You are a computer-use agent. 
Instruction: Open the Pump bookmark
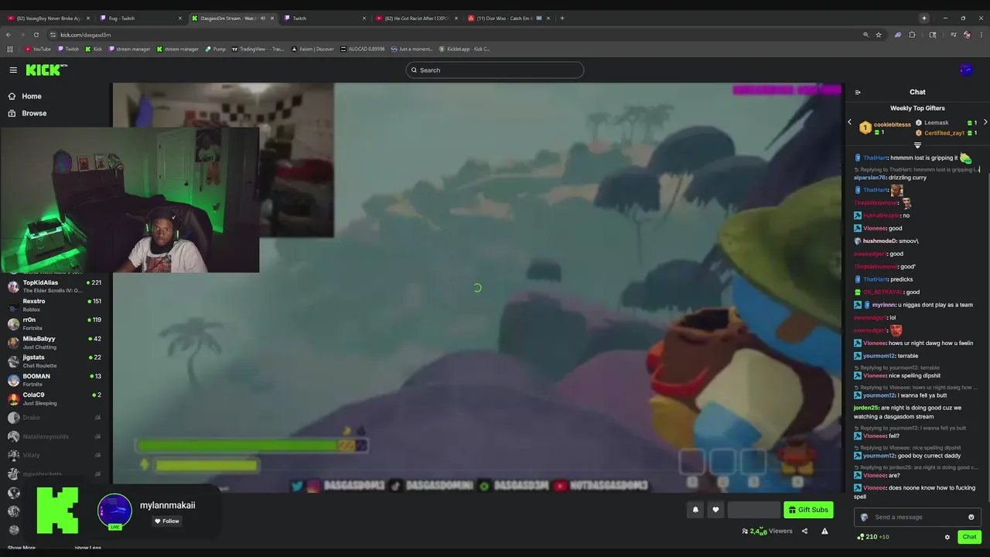(216, 49)
